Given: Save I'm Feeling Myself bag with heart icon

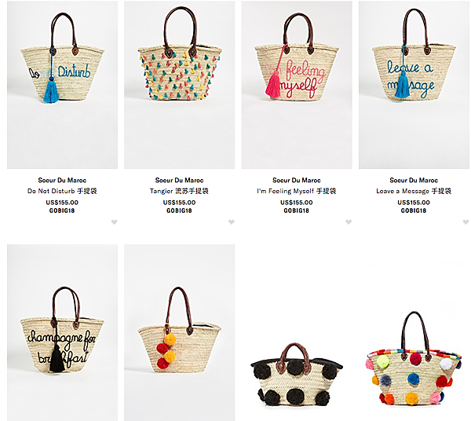Looking at the screenshot, I should pyautogui.click(x=349, y=222).
